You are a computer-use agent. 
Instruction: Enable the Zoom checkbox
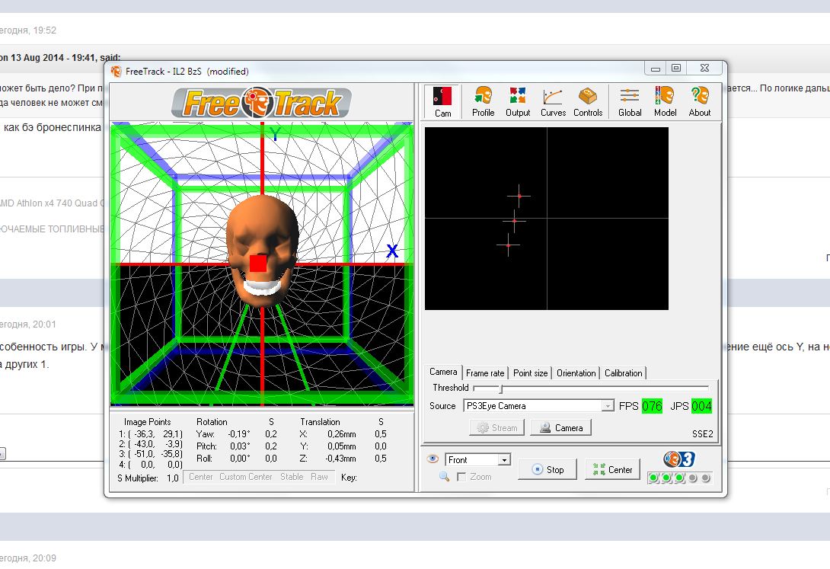461,477
